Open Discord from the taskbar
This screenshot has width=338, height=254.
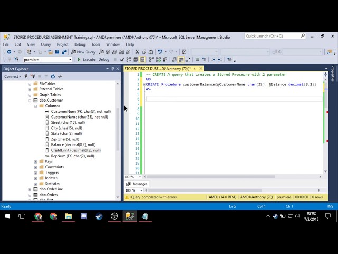point(83,216)
